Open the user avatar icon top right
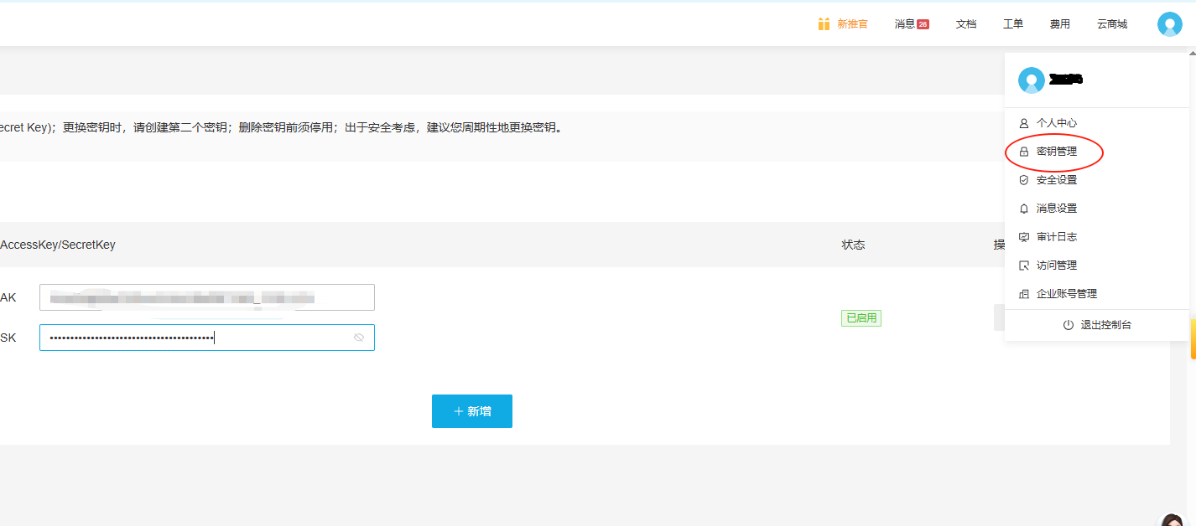Screen dimensions: 1196x526 (x=1169, y=23)
